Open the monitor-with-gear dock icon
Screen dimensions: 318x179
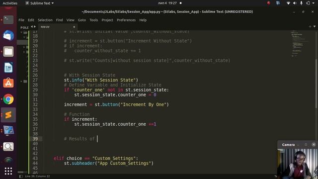click(8, 131)
